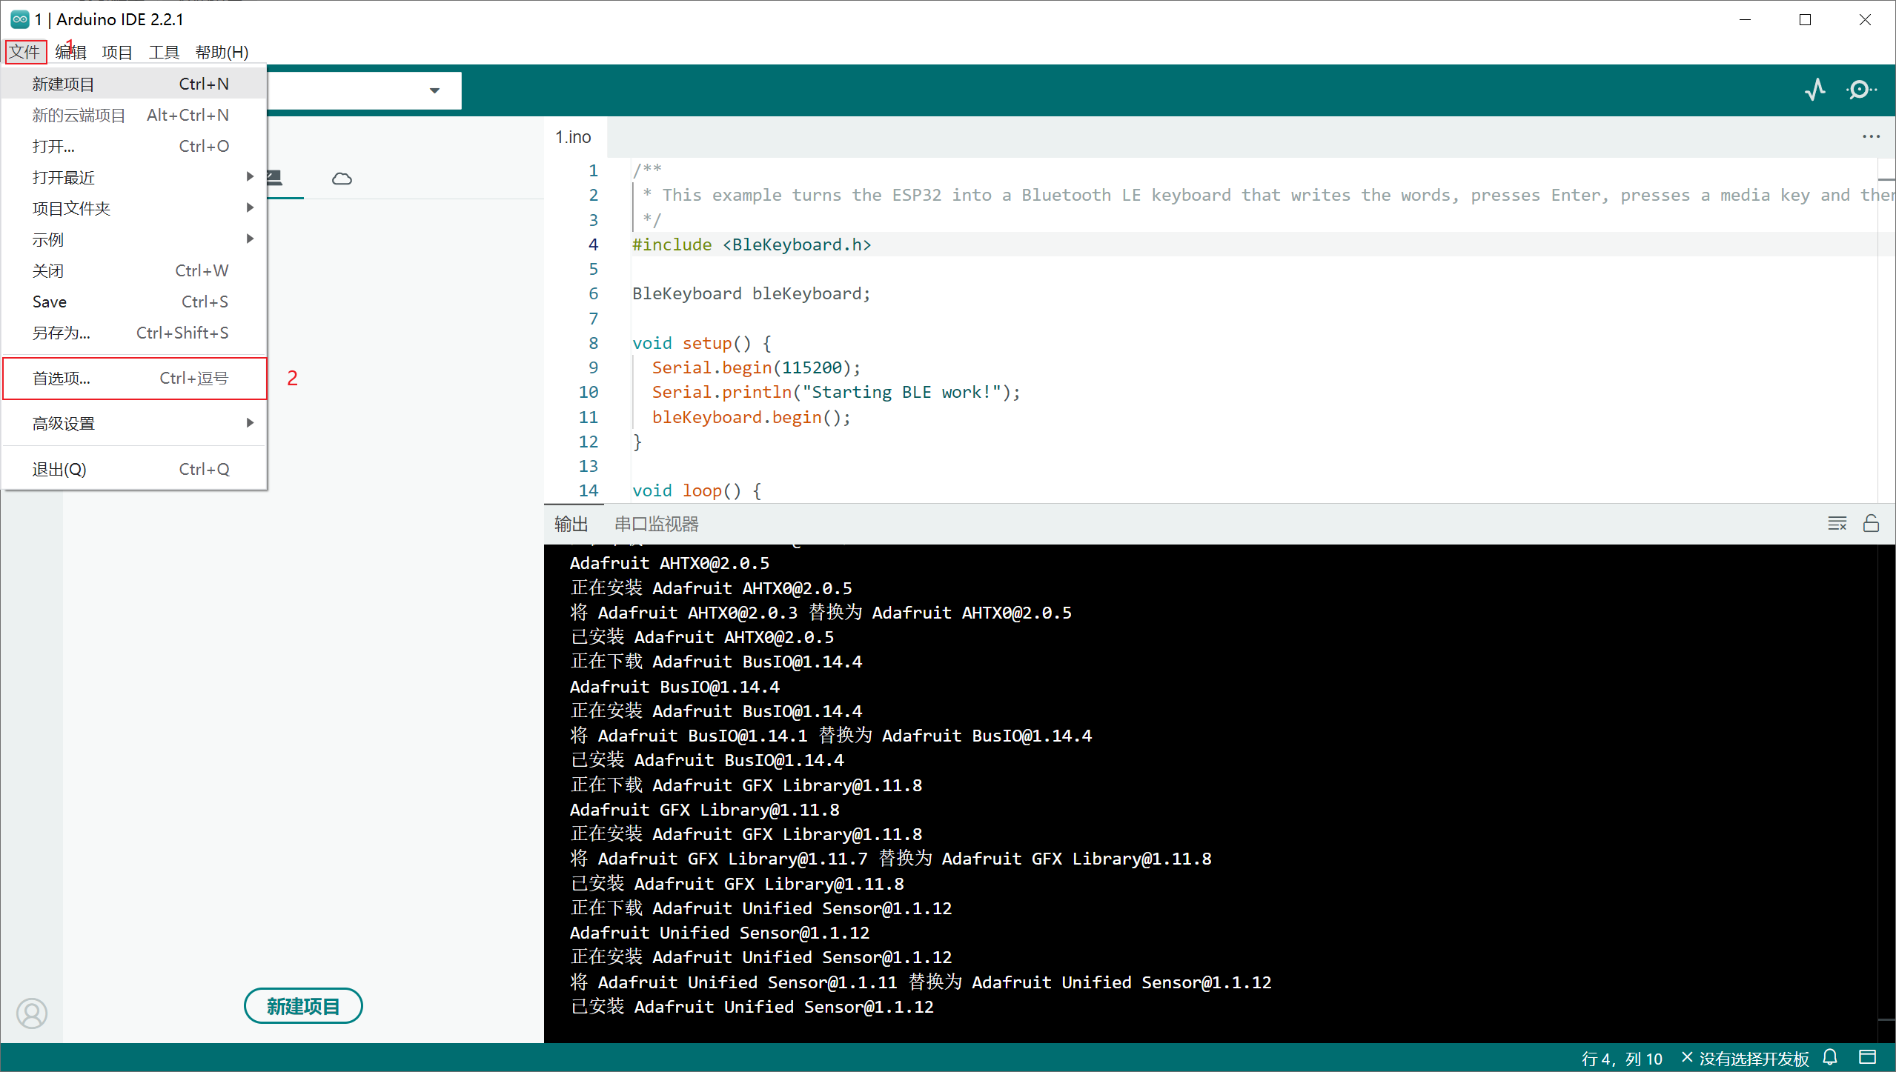This screenshot has width=1896, height=1072.
Task: Open the Serial Monitor icon
Action: pos(1861,90)
